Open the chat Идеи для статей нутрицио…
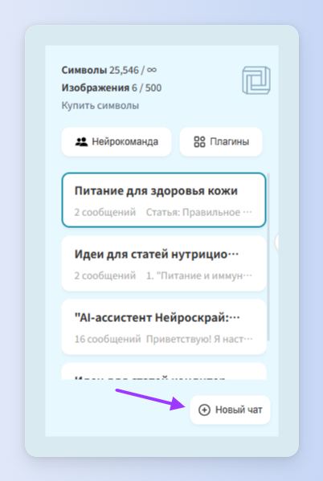 (164, 263)
